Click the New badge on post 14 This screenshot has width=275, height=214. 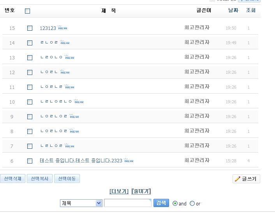click(x=65, y=42)
